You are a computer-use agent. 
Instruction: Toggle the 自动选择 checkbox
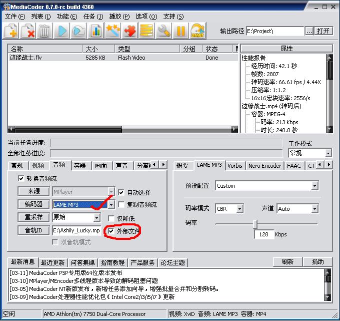[121, 192]
